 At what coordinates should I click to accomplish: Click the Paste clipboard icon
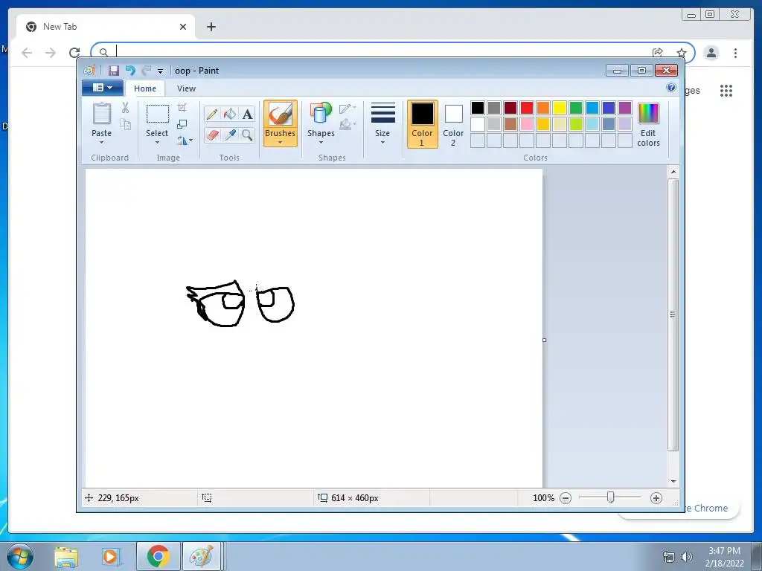pos(101,114)
